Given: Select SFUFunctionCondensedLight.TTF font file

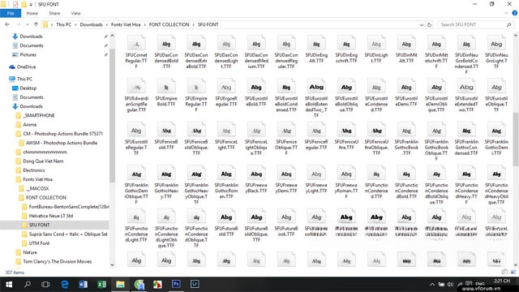Looking at the screenshot, I should [x=136, y=226].
